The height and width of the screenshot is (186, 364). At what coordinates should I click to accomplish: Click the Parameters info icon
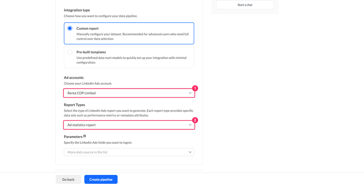(x=85, y=136)
